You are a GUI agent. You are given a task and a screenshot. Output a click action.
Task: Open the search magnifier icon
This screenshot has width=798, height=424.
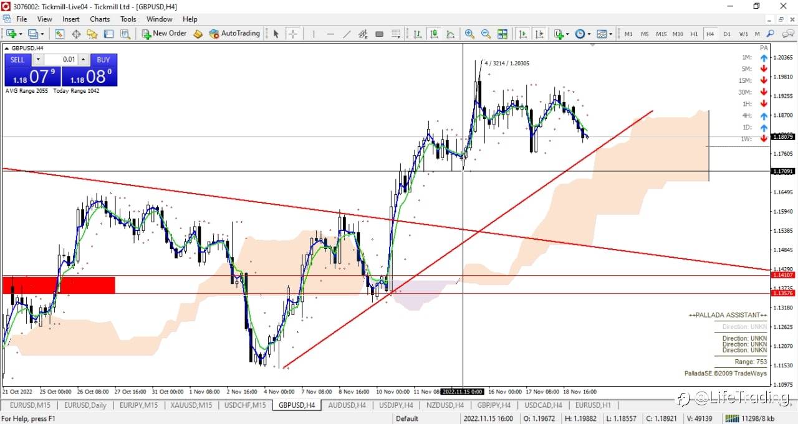(771, 34)
